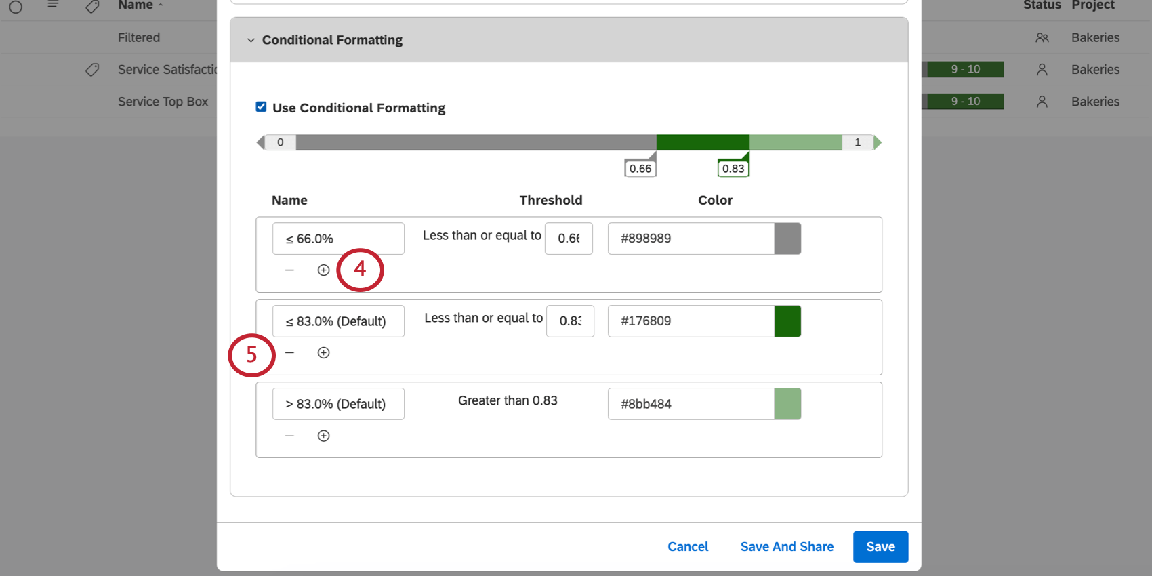The height and width of the screenshot is (576, 1152).
Task: Click minus icon under ≤ 66.0% rule
Action: tap(289, 270)
